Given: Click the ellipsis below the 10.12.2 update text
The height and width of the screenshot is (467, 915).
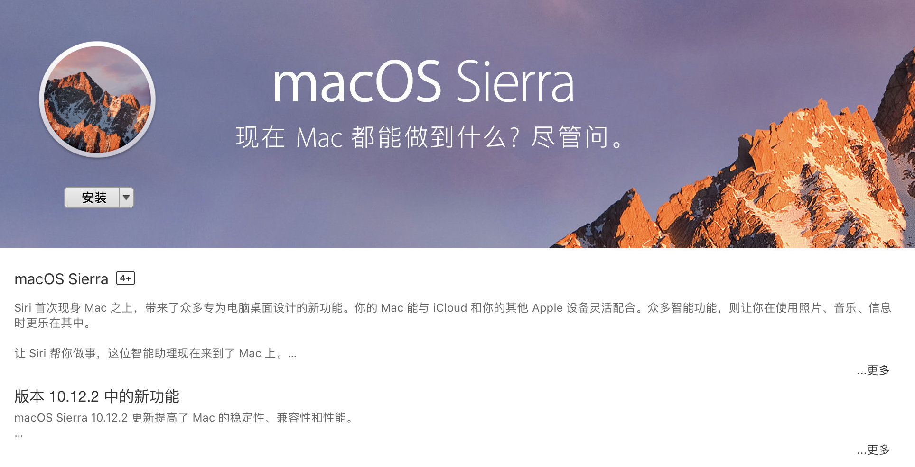Looking at the screenshot, I should [x=19, y=435].
